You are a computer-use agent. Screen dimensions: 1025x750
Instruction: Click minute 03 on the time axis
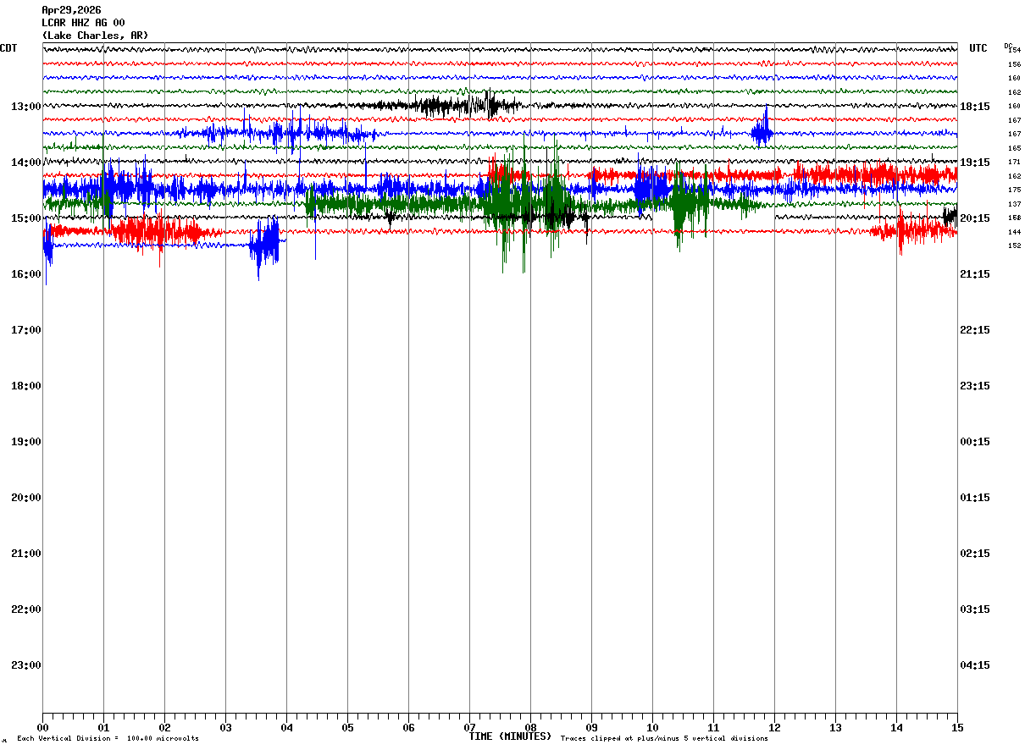click(225, 728)
